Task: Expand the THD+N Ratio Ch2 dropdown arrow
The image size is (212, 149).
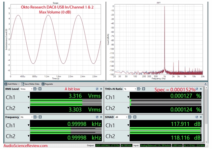Action: click(128, 108)
